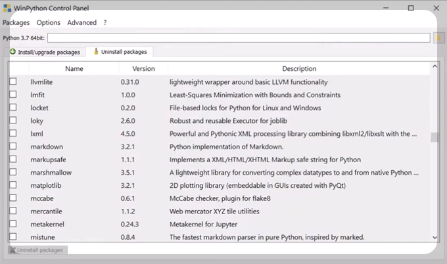Screen dimensions: 447x264
Task: Click 'Robust and reusable Executor for joblib'
Action: [x=228, y=121]
